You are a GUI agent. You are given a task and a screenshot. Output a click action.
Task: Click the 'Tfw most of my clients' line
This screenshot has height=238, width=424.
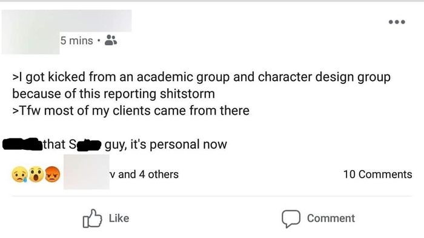131,111
